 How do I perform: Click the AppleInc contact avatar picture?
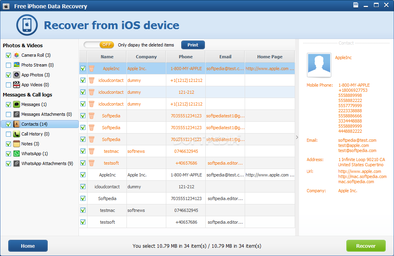(319, 65)
